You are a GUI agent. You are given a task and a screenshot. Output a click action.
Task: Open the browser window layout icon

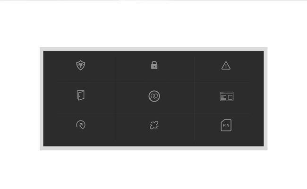pos(227,96)
